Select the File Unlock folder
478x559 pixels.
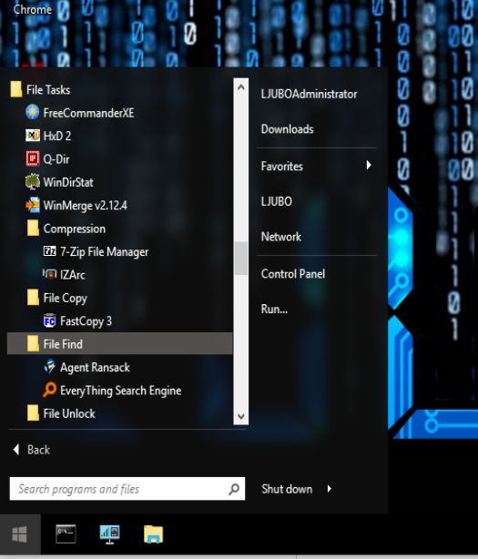(x=120, y=413)
